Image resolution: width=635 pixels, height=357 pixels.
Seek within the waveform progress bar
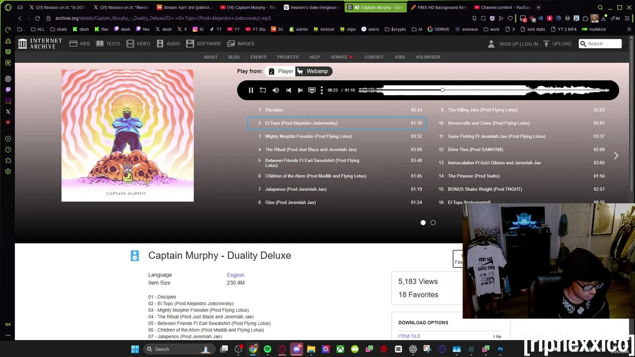point(484,90)
